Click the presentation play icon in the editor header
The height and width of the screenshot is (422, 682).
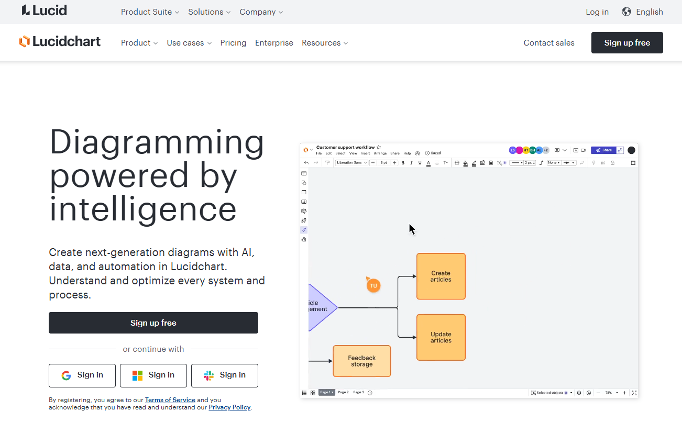click(x=576, y=150)
